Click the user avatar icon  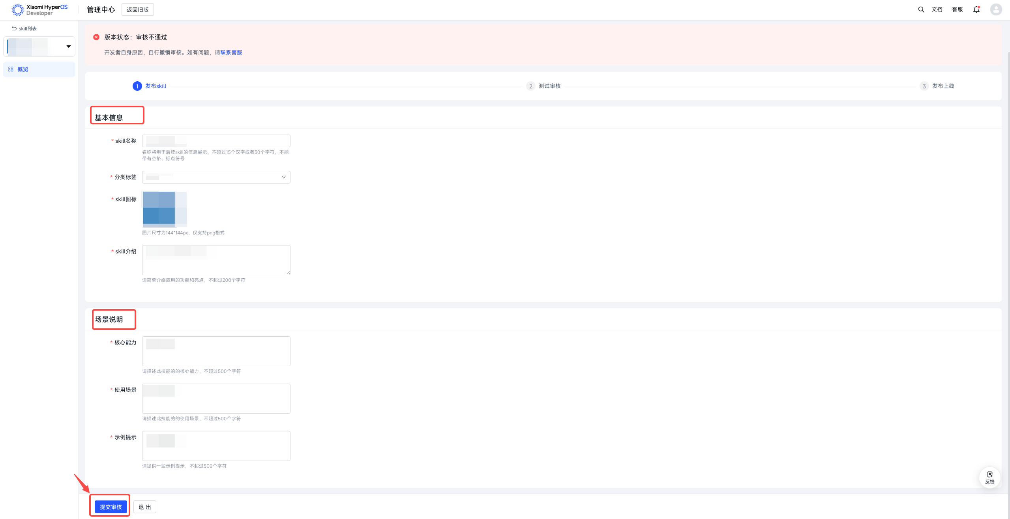996,9
